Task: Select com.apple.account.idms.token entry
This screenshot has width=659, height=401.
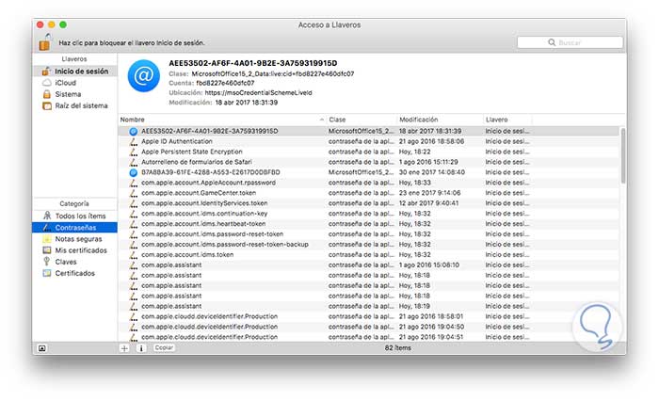Action: (x=368, y=255)
